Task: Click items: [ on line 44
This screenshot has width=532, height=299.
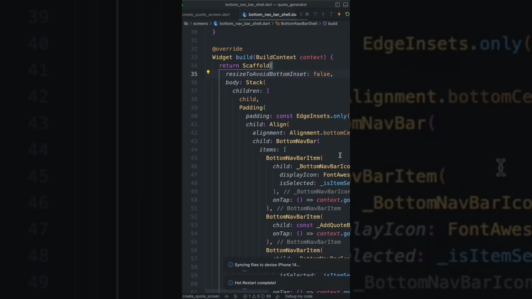Action: click(x=273, y=149)
